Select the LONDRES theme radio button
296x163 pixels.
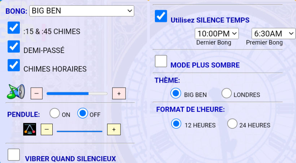[x=227, y=93]
